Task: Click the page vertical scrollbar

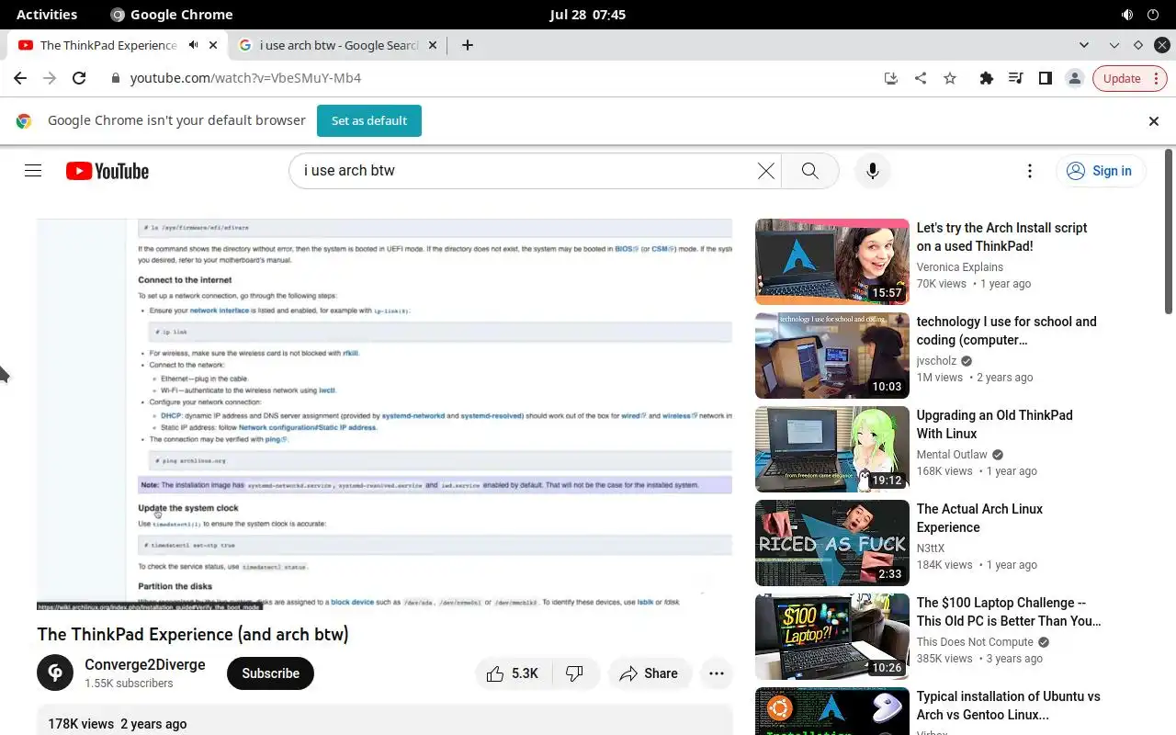Action: 1169,230
